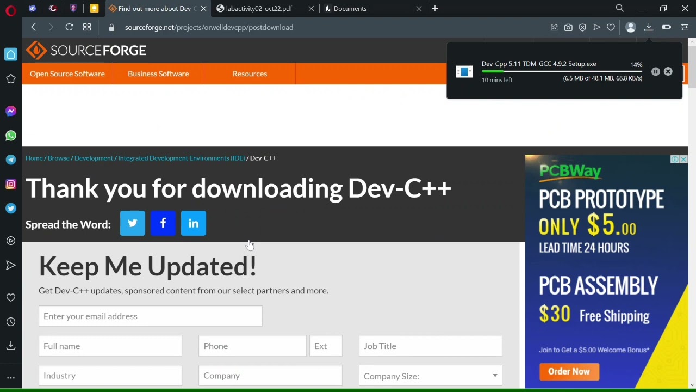Open the Opera menu logo
Viewport: 696px width, 392px height.
click(10, 11)
